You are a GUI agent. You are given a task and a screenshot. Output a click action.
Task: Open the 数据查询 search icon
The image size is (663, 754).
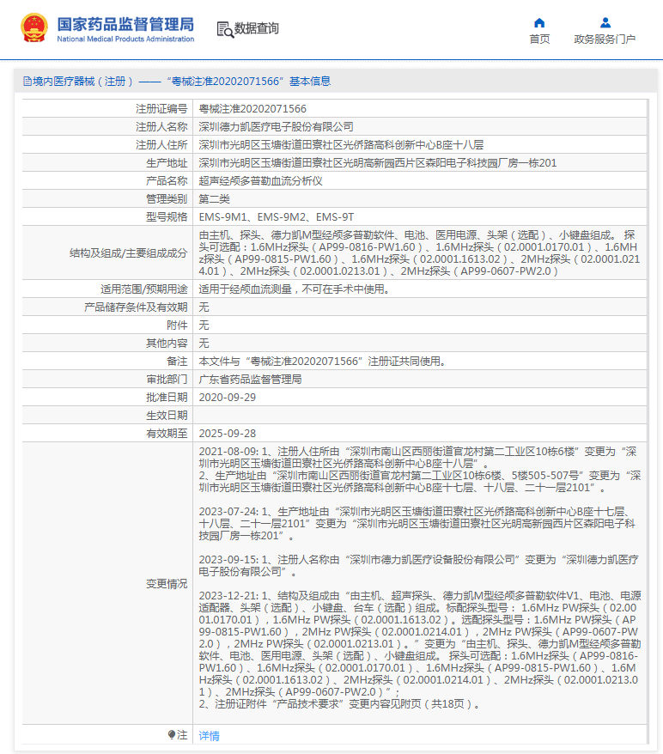click(x=224, y=29)
